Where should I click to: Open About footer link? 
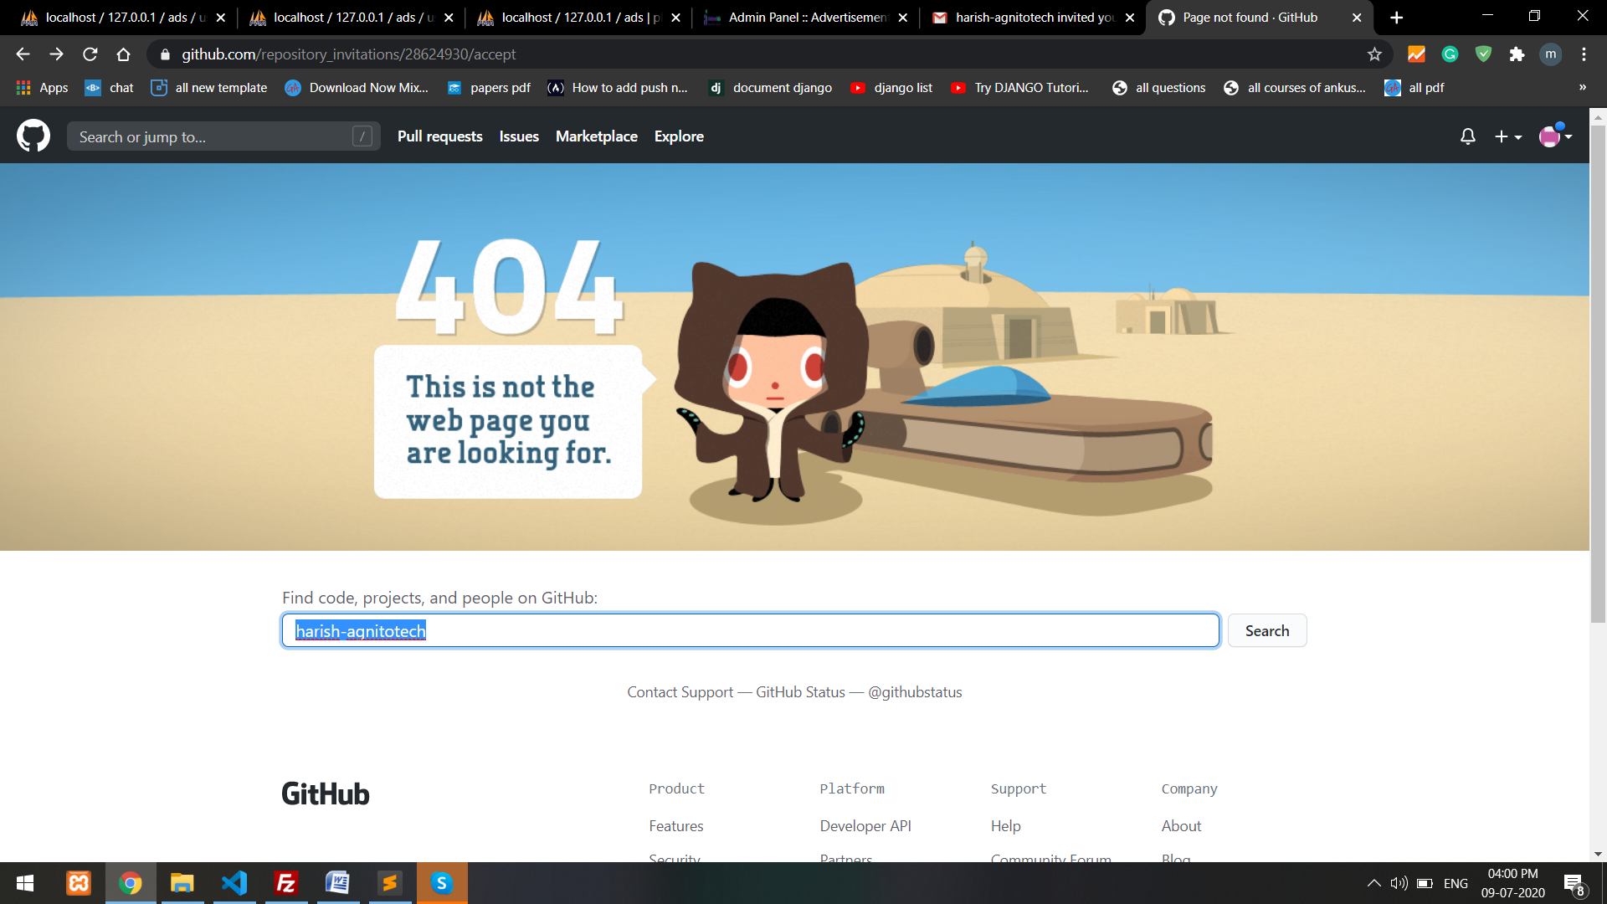pos(1181,826)
